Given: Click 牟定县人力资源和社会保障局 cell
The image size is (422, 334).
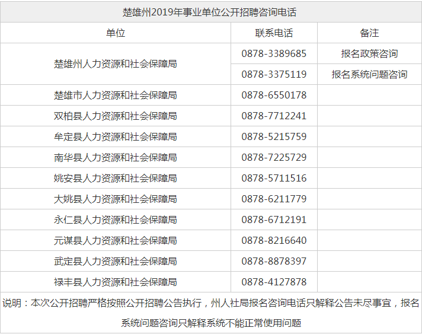Looking at the screenshot, I should 116,136.
